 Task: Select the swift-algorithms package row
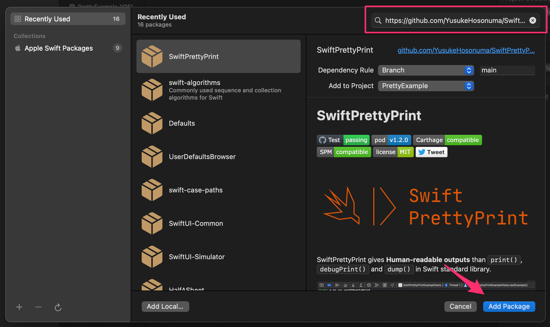coord(219,90)
